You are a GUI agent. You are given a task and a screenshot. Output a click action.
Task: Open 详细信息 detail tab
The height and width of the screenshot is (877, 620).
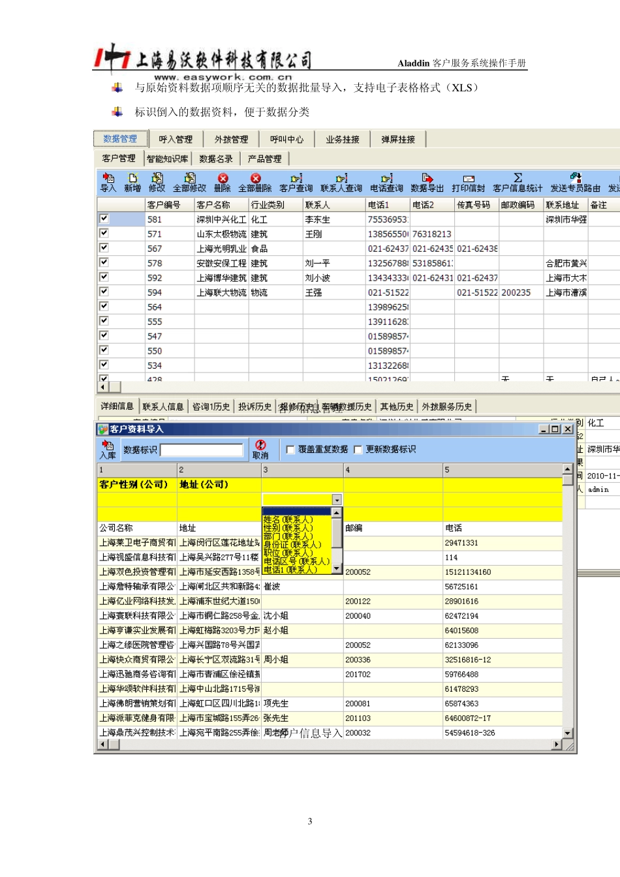point(117,407)
